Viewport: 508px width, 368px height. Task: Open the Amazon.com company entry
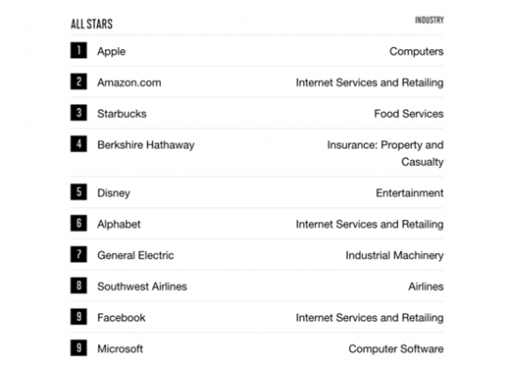click(x=129, y=83)
